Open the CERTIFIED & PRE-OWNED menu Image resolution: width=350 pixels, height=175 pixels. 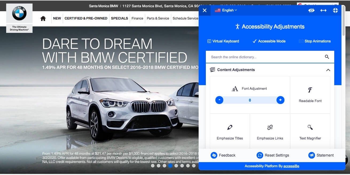click(x=86, y=18)
